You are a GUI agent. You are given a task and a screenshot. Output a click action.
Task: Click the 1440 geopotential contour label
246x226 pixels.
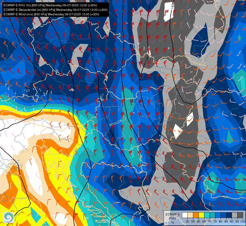click(x=147, y=58)
